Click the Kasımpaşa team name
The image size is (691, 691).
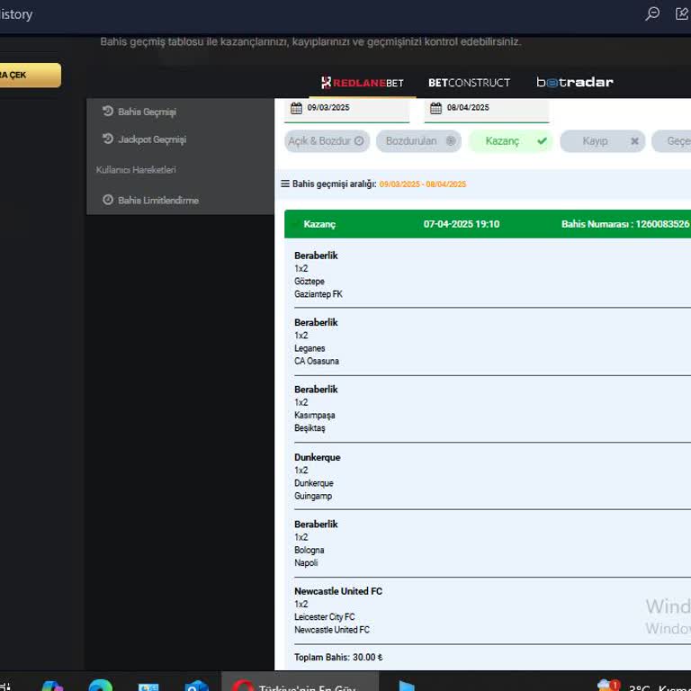(314, 415)
